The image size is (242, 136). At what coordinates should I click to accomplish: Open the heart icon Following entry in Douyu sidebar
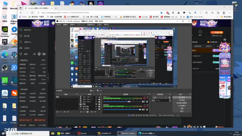(x=25, y=30)
